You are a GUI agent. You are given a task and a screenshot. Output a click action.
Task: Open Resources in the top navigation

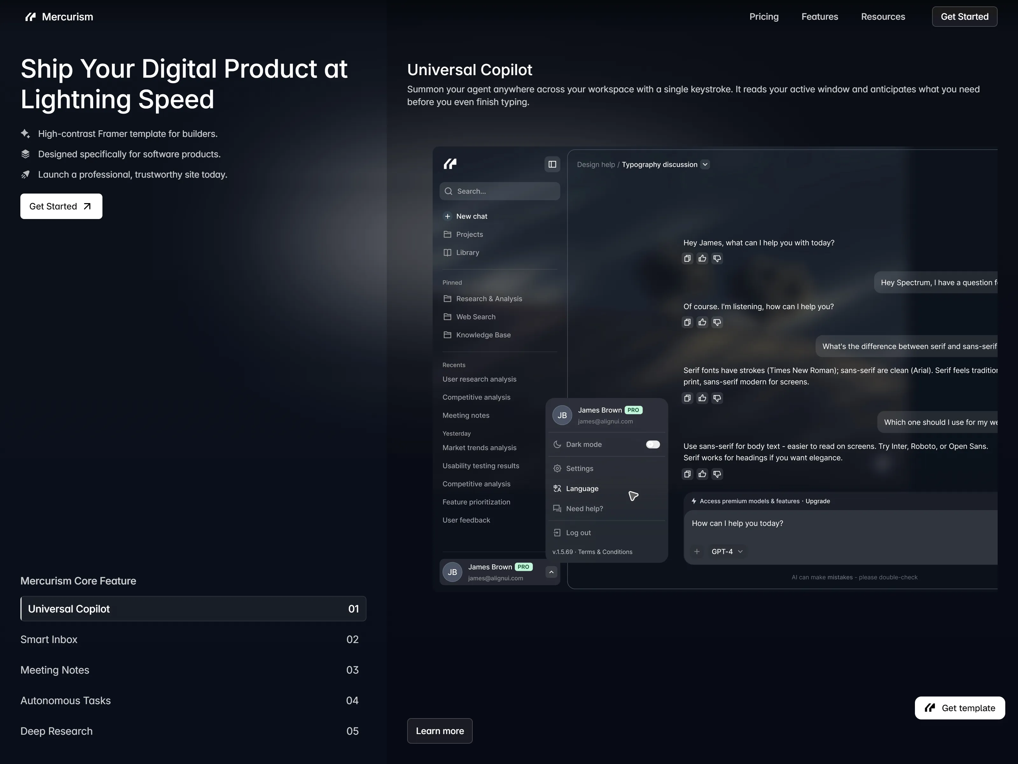pos(883,17)
